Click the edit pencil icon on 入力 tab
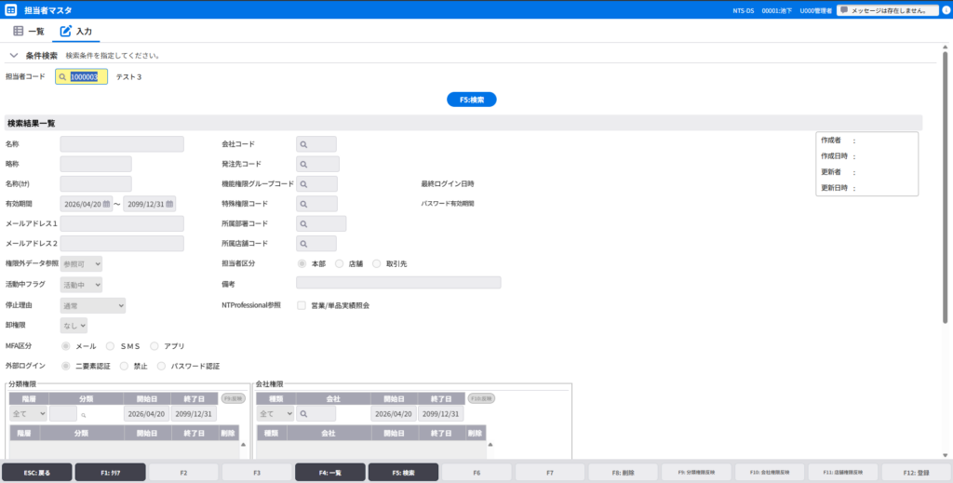The image size is (953, 483). (66, 31)
